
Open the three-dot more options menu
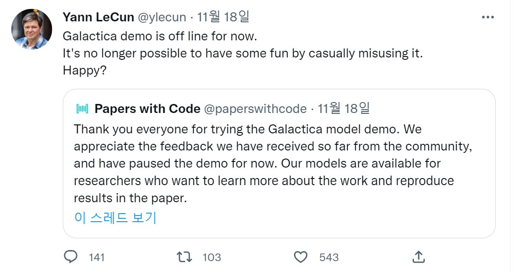(x=488, y=17)
